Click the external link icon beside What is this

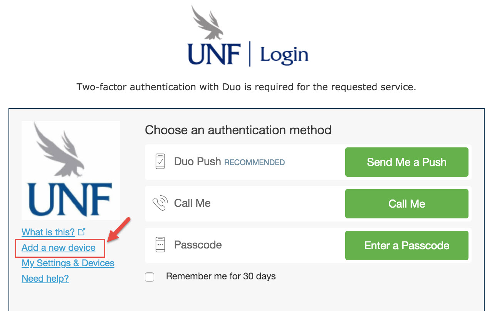81,232
